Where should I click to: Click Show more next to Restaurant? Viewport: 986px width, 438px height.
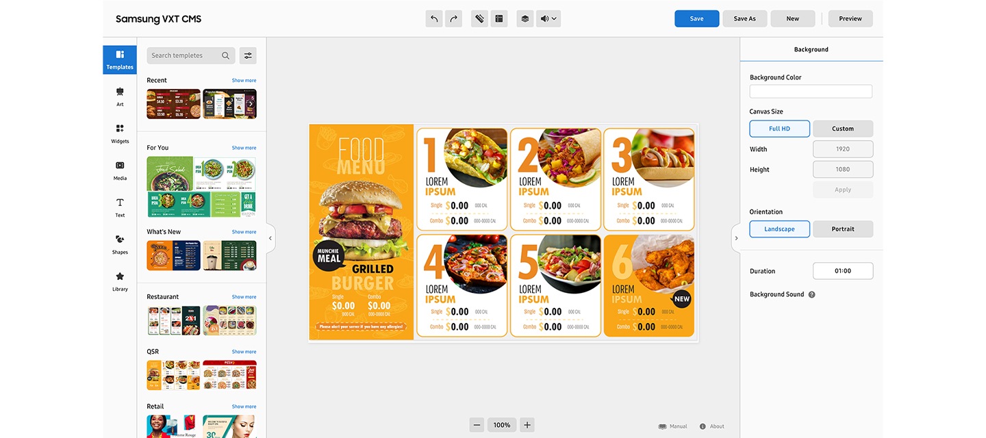click(244, 297)
